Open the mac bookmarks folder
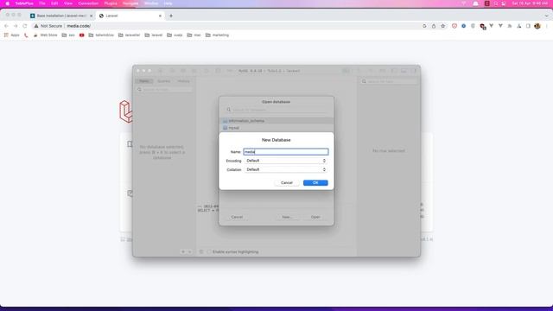 (x=194, y=35)
